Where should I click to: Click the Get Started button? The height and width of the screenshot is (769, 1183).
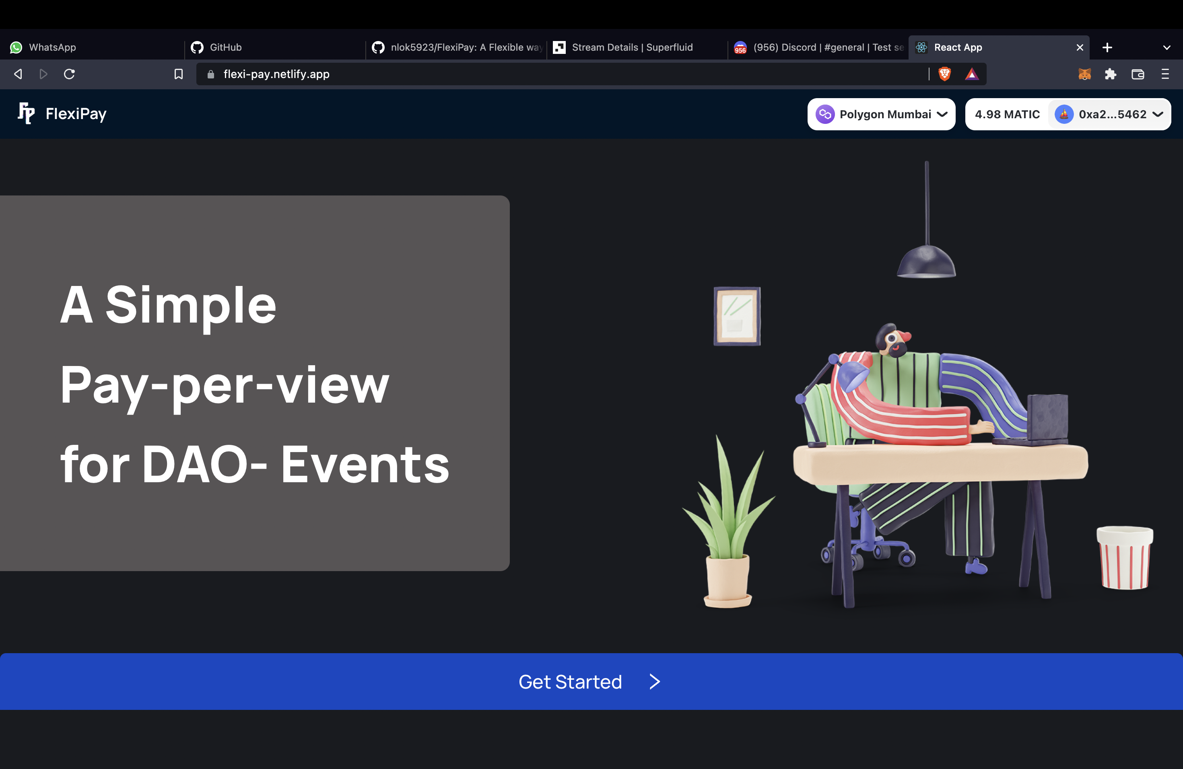click(591, 682)
